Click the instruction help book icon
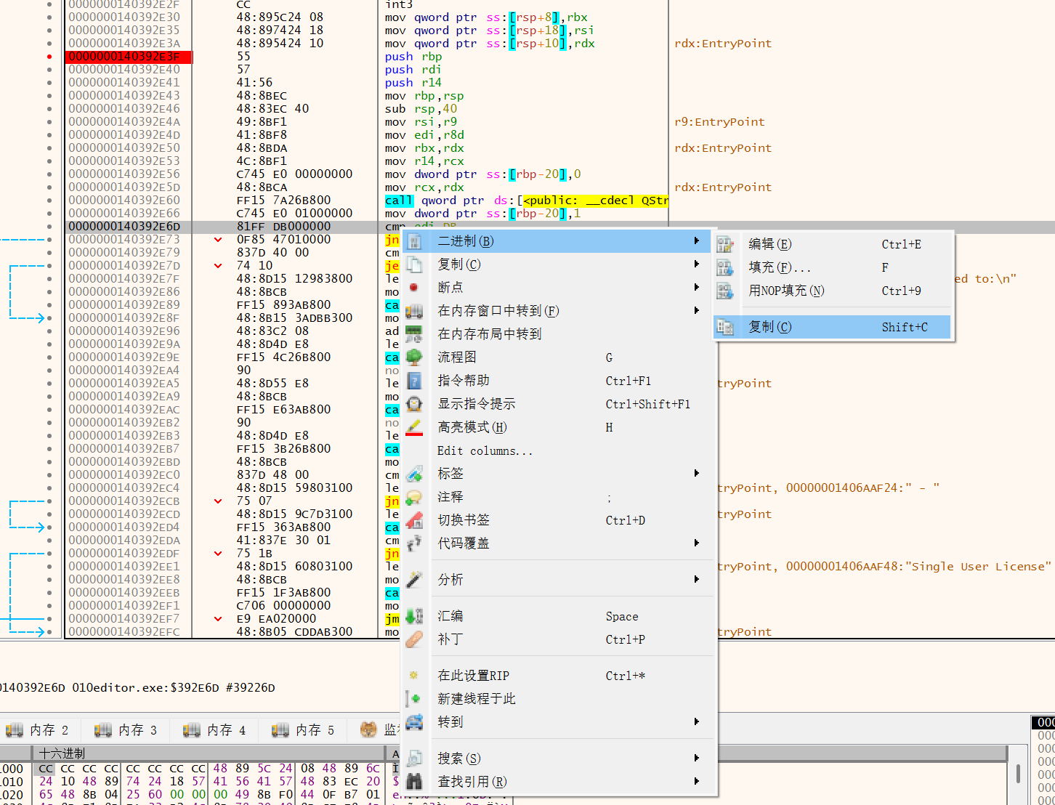Screen dimensions: 1055x805 pyautogui.click(x=414, y=381)
